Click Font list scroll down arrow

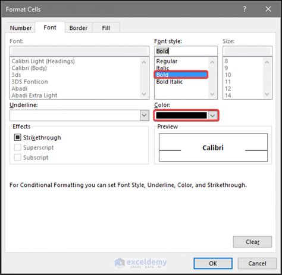pyautogui.click(x=144, y=94)
